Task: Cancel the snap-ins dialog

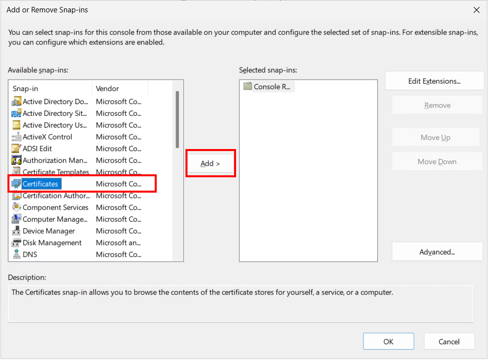Action: point(449,342)
